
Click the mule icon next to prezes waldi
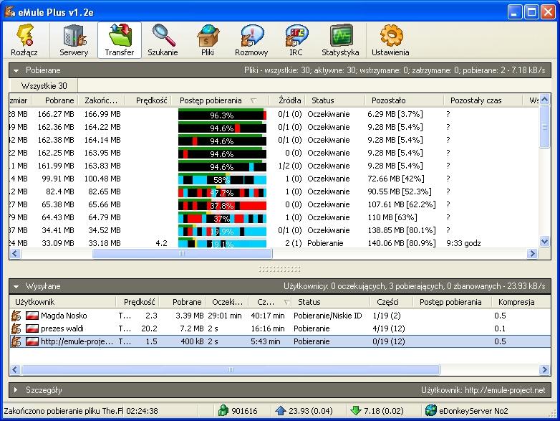tap(16, 328)
